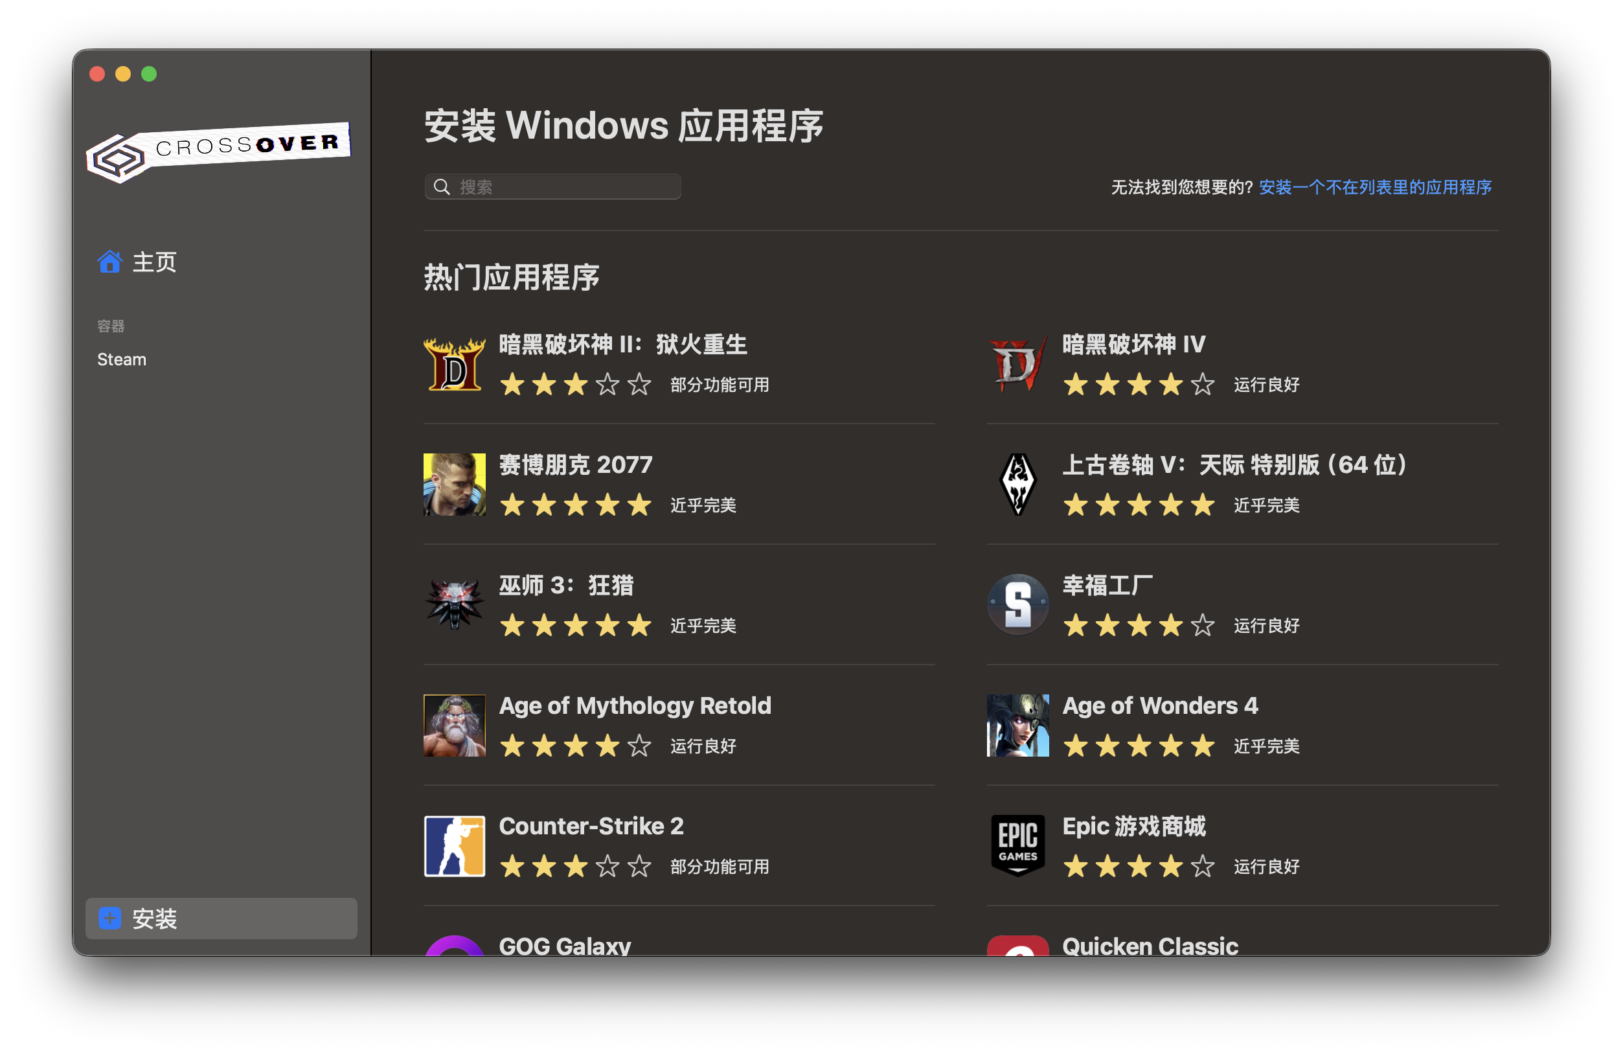Screen dimensions: 1623x1052
Task: Click star rating of 赛博朋克 2077
Action: [x=575, y=505]
